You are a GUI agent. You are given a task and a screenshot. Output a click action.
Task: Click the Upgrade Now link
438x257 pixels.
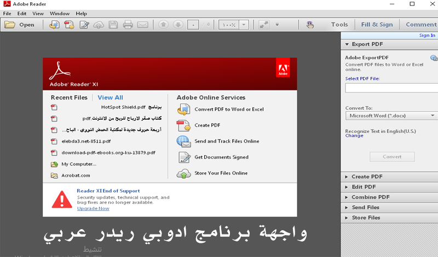[93, 208]
